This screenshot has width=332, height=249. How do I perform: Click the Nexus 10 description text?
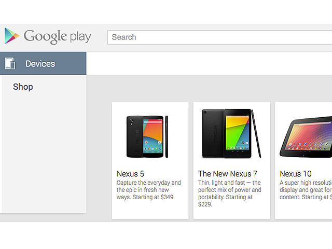point(306,190)
